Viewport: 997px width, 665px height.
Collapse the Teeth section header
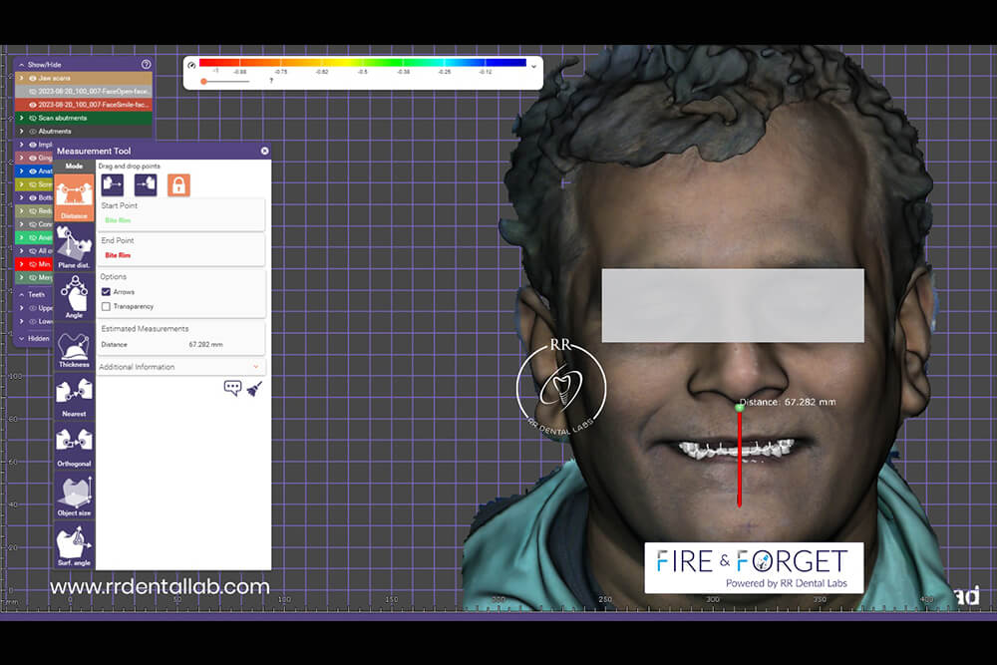(x=22, y=294)
